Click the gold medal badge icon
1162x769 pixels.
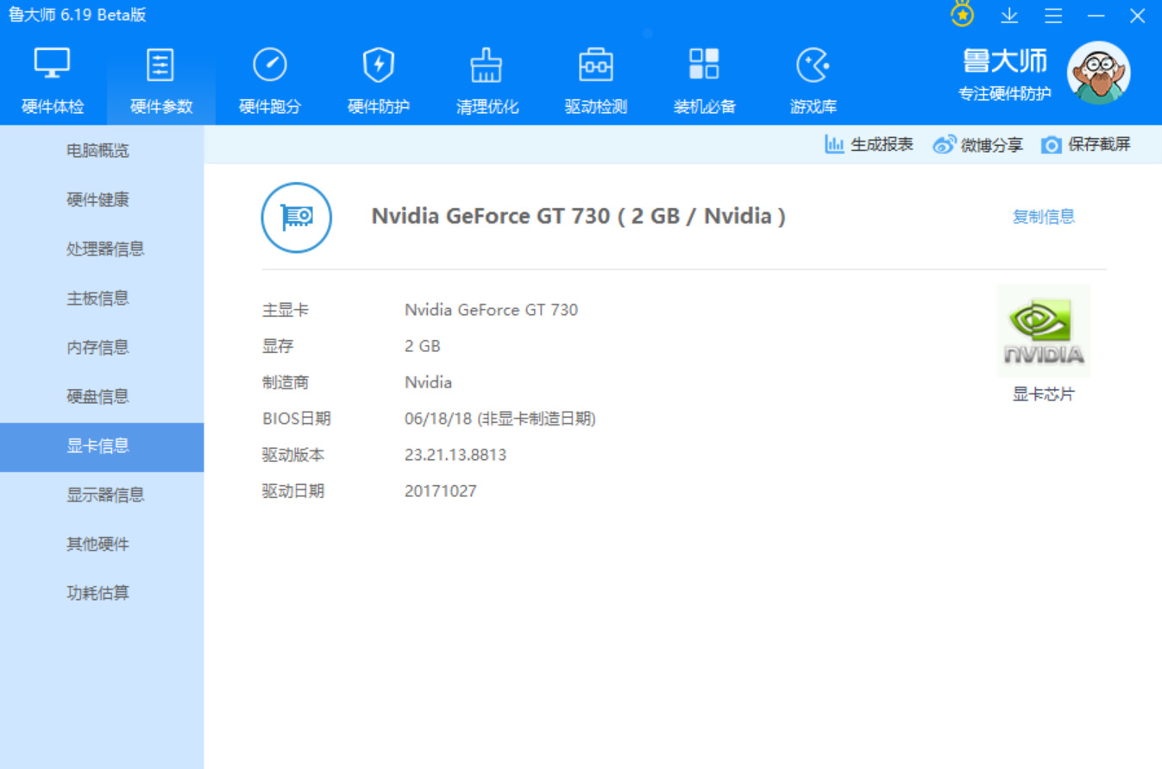[963, 15]
